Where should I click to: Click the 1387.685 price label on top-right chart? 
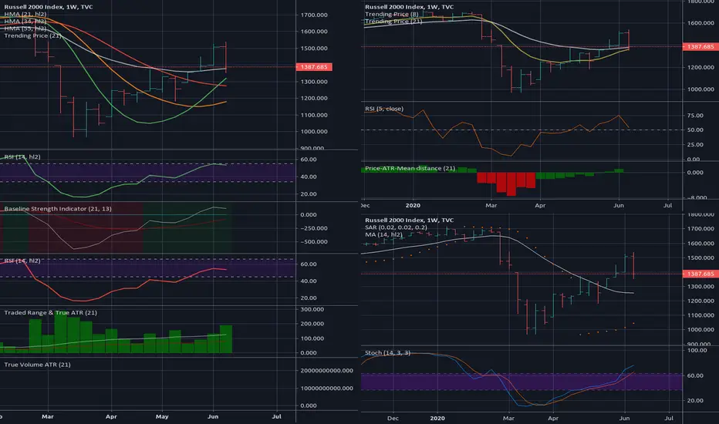tap(700, 47)
